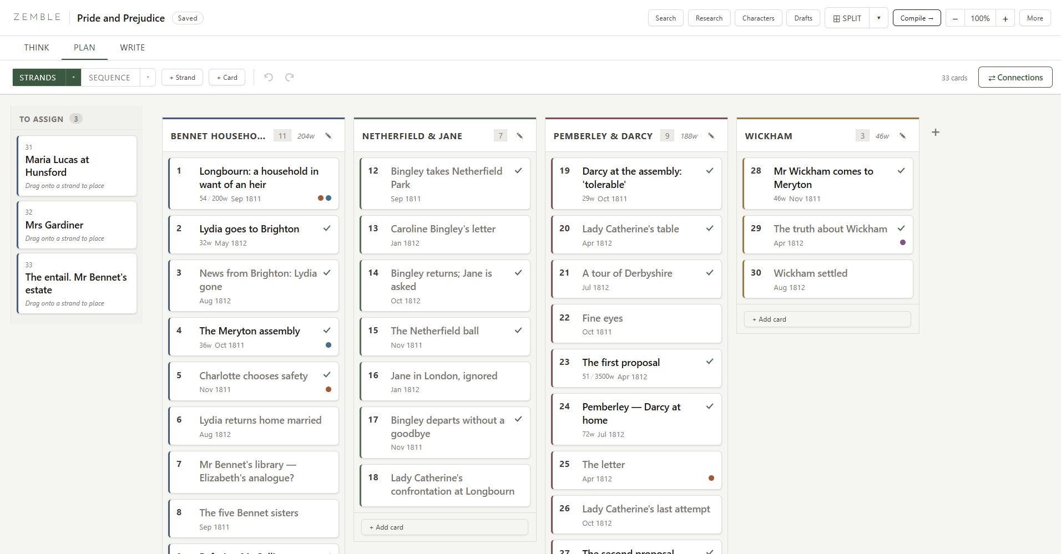This screenshot has width=1061, height=554.
Task: Click the purple dot on The truth about Wickham
Action: (x=903, y=242)
